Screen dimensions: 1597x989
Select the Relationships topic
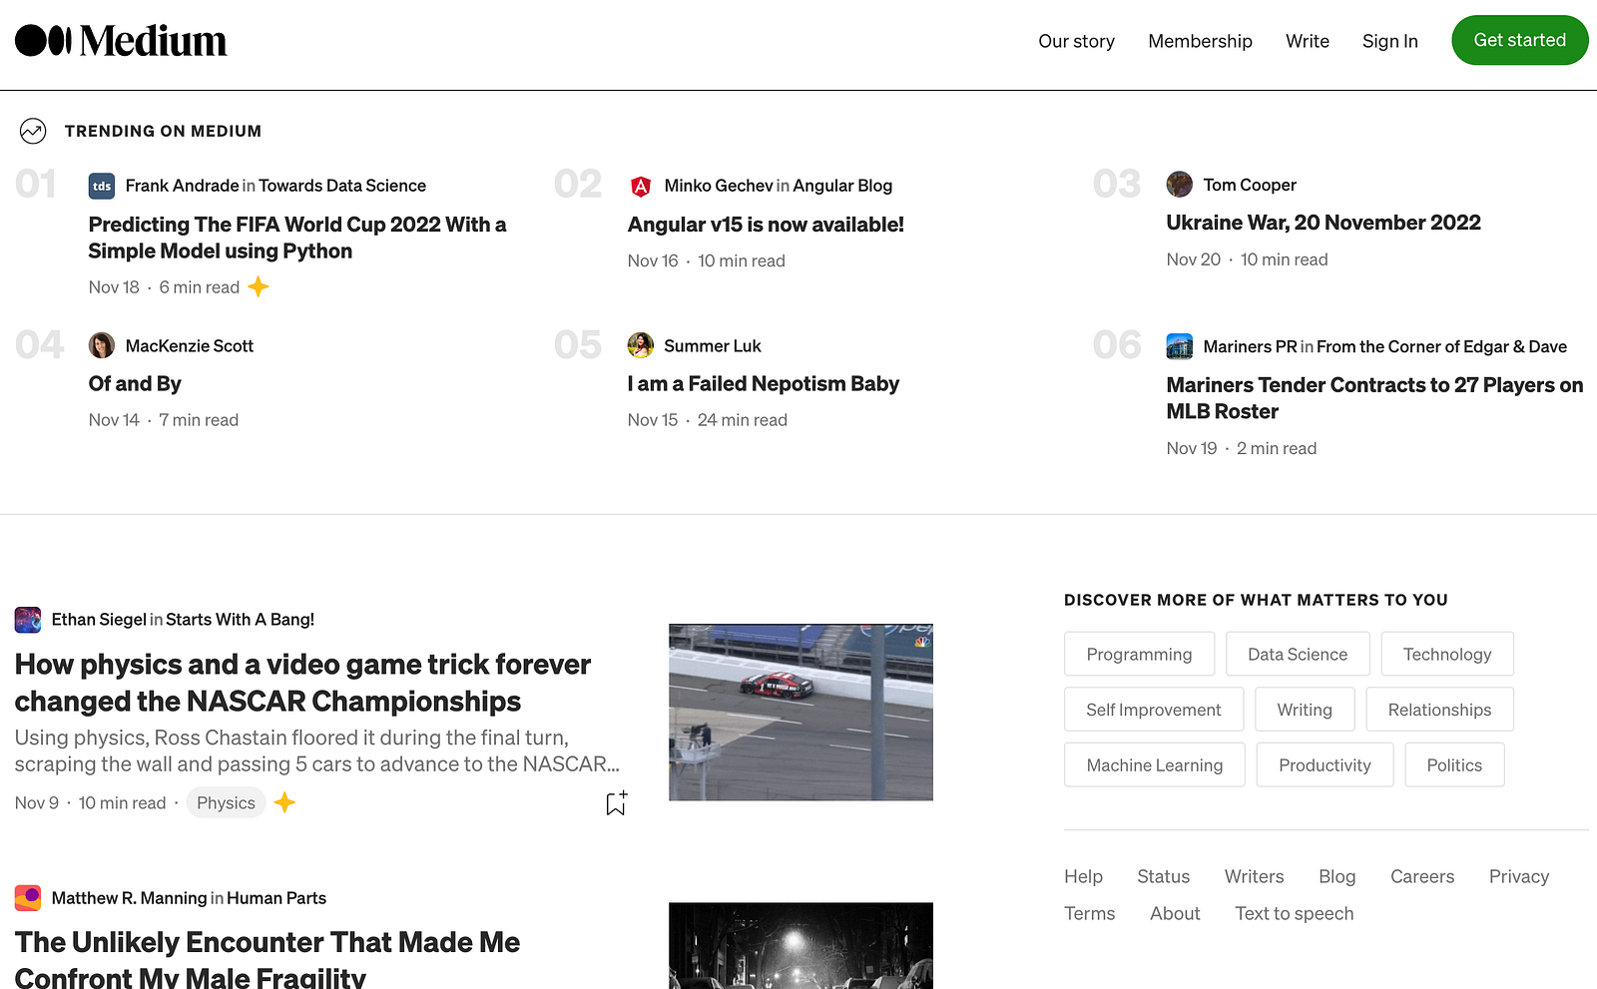(1439, 710)
